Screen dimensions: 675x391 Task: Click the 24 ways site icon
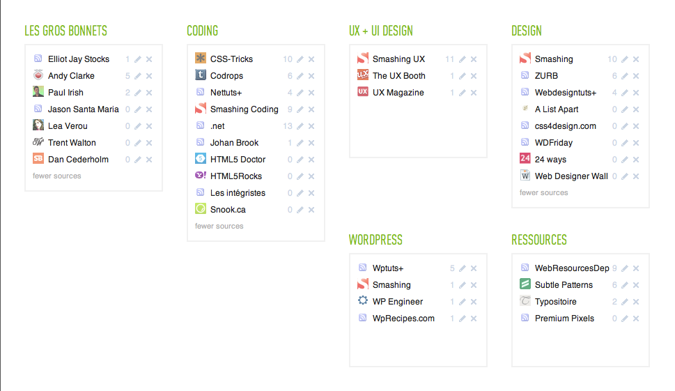525,159
